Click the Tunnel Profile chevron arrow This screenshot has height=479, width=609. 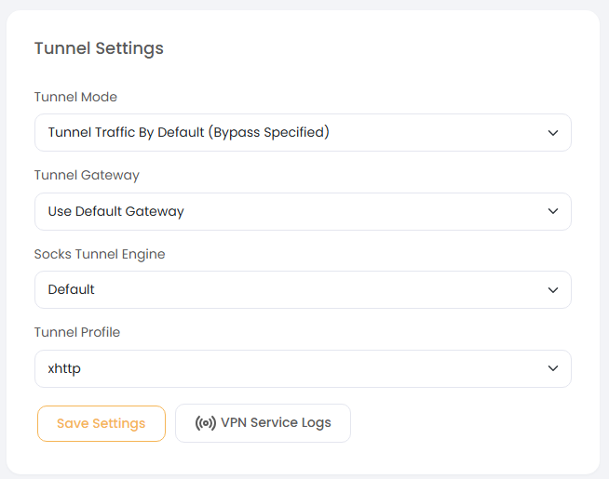coord(553,368)
